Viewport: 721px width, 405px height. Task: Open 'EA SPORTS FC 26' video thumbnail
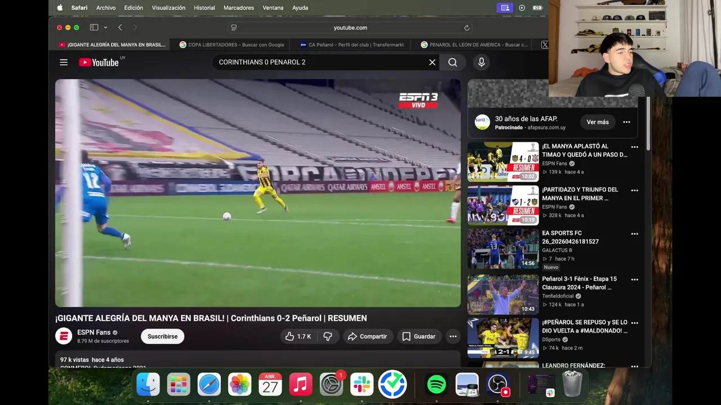(x=503, y=249)
